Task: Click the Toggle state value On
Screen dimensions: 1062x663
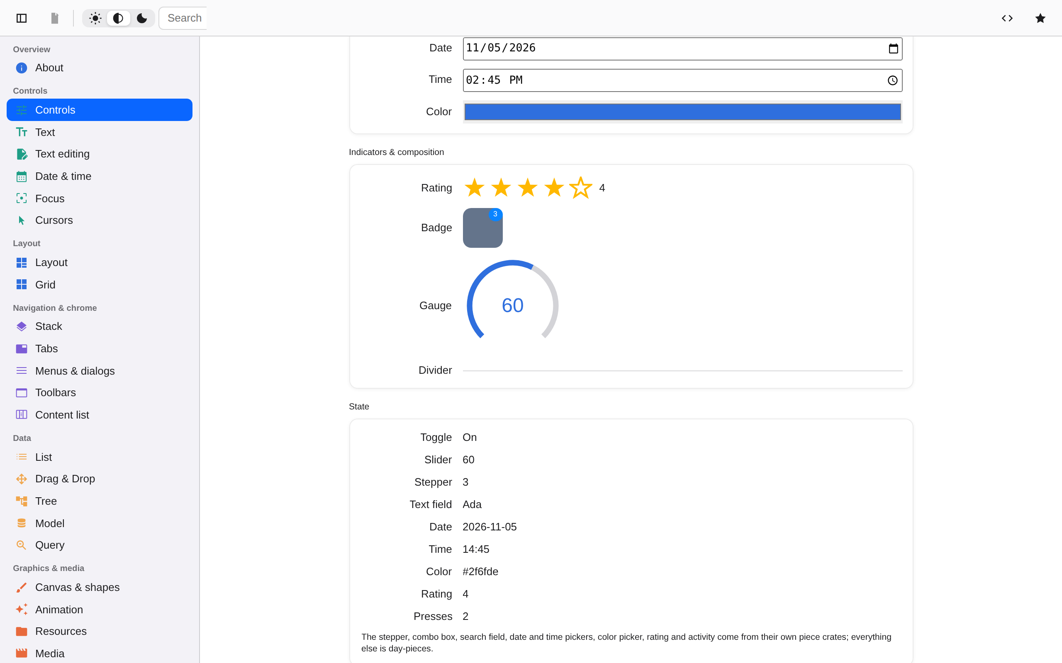Action: [470, 438]
